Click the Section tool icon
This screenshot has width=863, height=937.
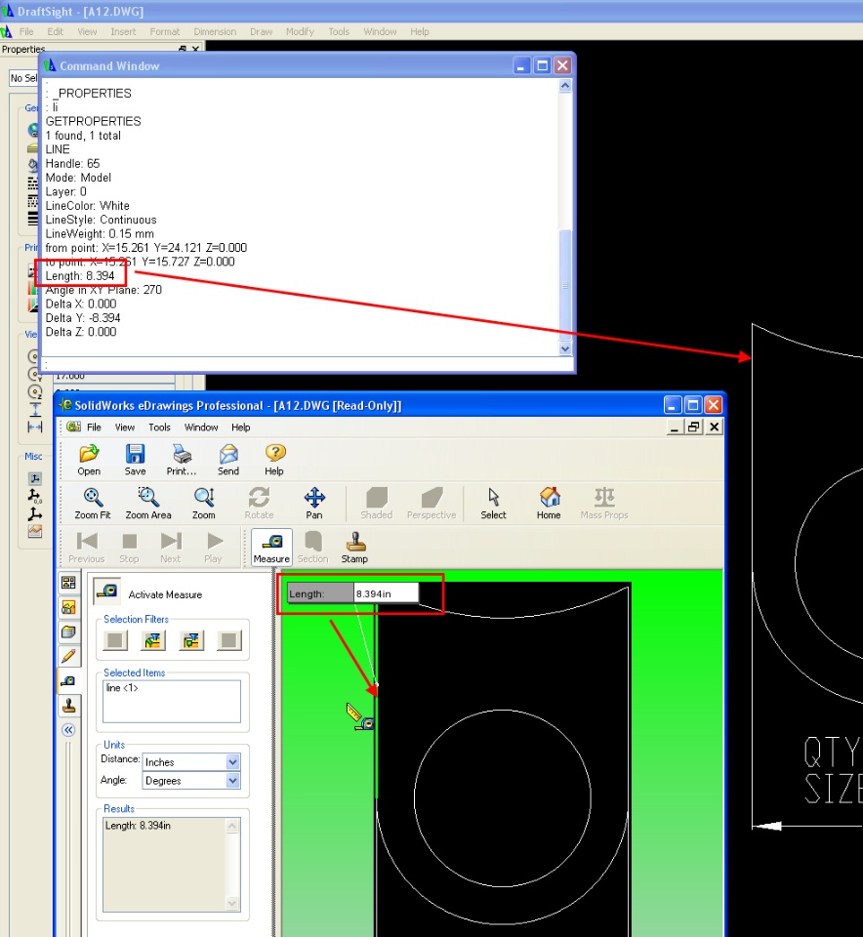tap(313, 548)
